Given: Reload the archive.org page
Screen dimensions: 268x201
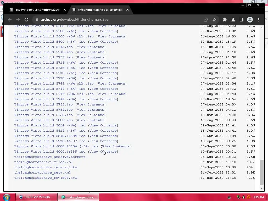Looking at the screenshot, I should tap(26, 20).
